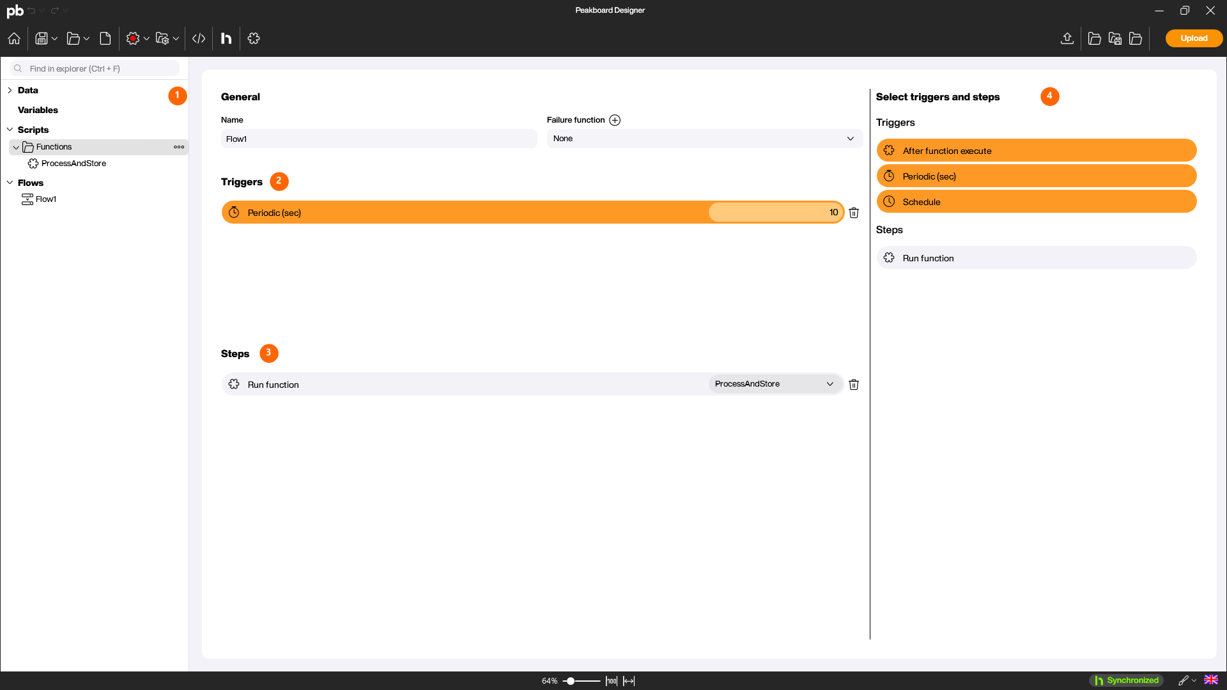
Task: Open the ProcessAndStore function dropdown
Action: (x=775, y=384)
